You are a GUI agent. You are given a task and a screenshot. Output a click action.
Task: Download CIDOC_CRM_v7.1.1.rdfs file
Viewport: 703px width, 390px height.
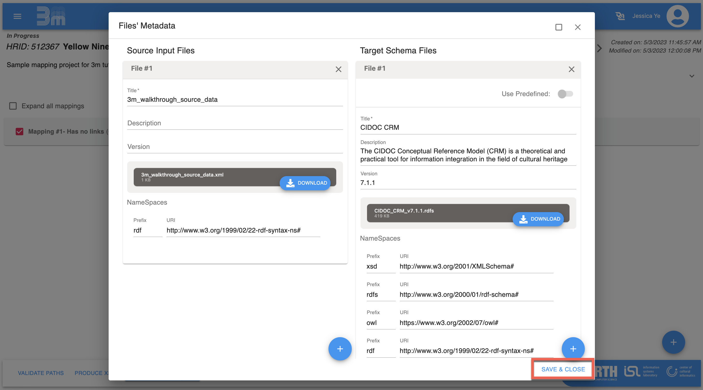coord(538,219)
